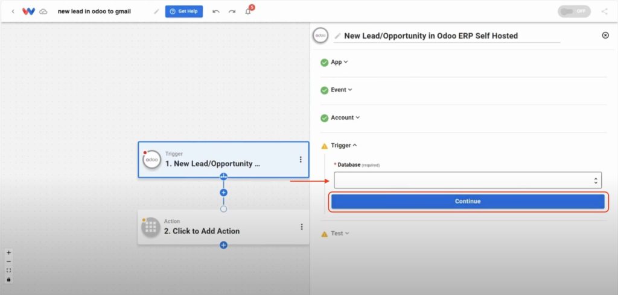The image size is (618, 295).
Task: Click the Get Help button
Action: [184, 11]
